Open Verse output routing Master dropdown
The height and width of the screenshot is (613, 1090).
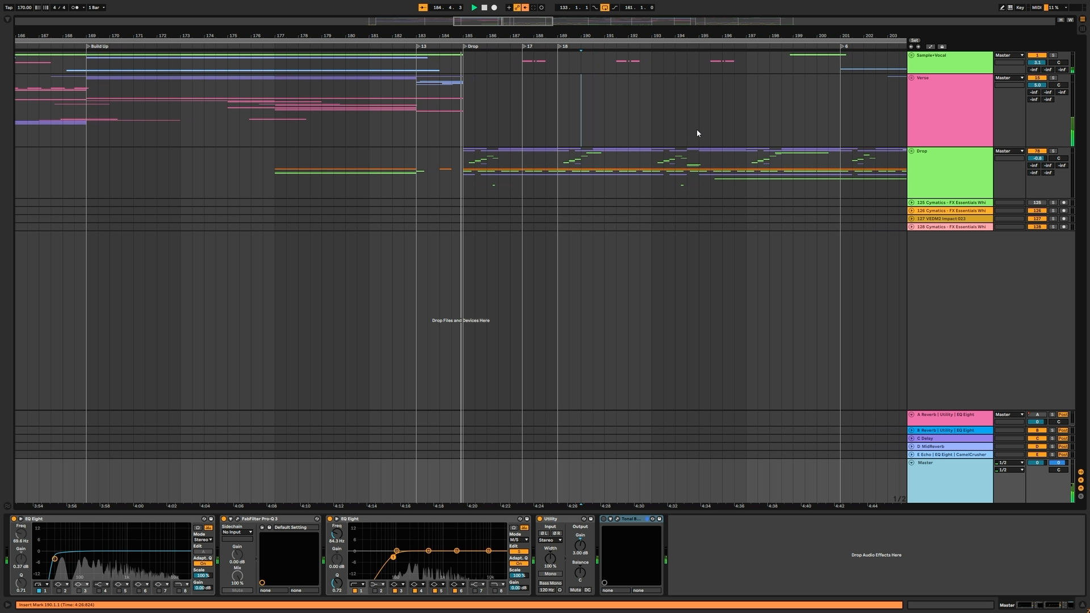click(1009, 78)
